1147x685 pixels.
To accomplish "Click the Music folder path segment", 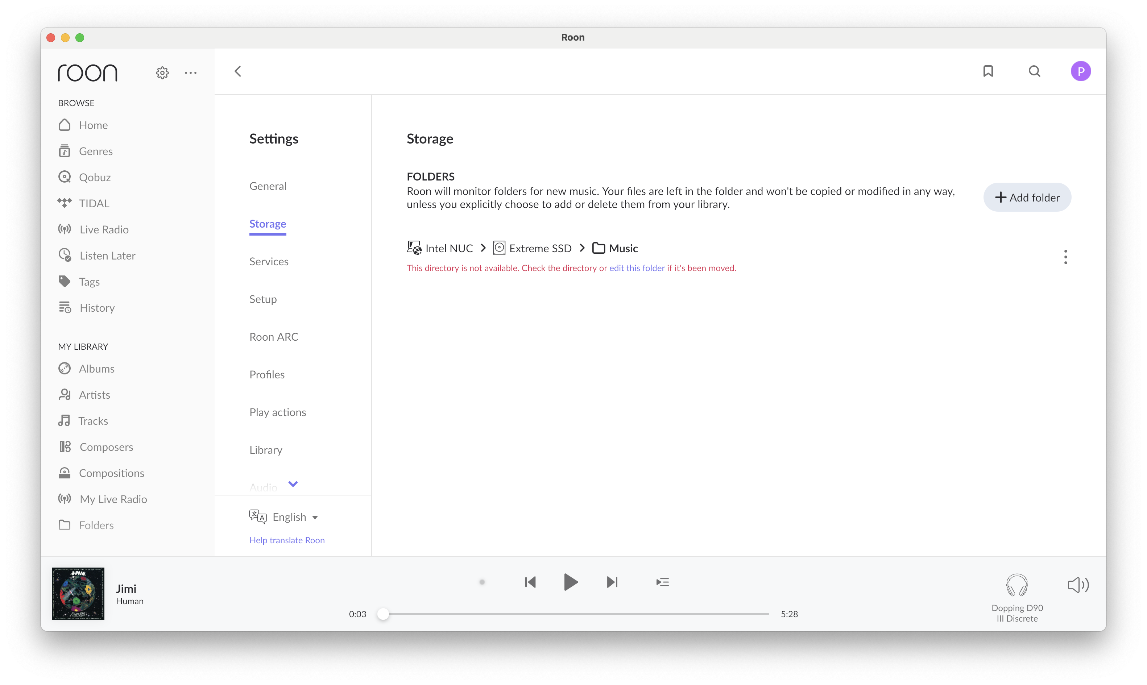I will [x=615, y=248].
